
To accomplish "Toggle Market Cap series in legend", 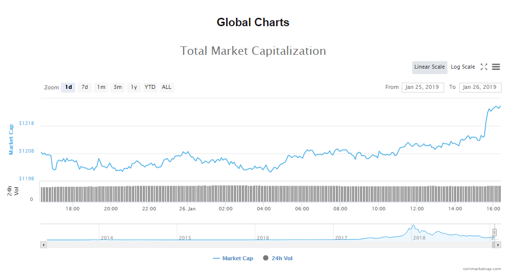I will click(x=233, y=258).
